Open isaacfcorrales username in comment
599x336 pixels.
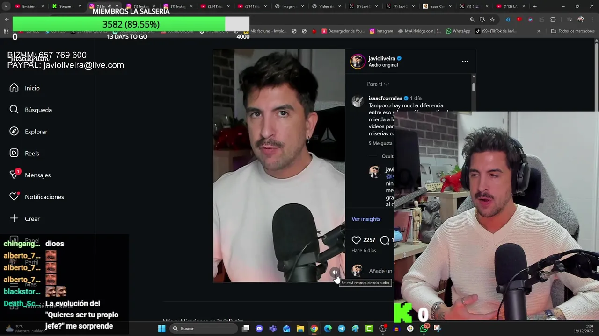tap(385, 98)
